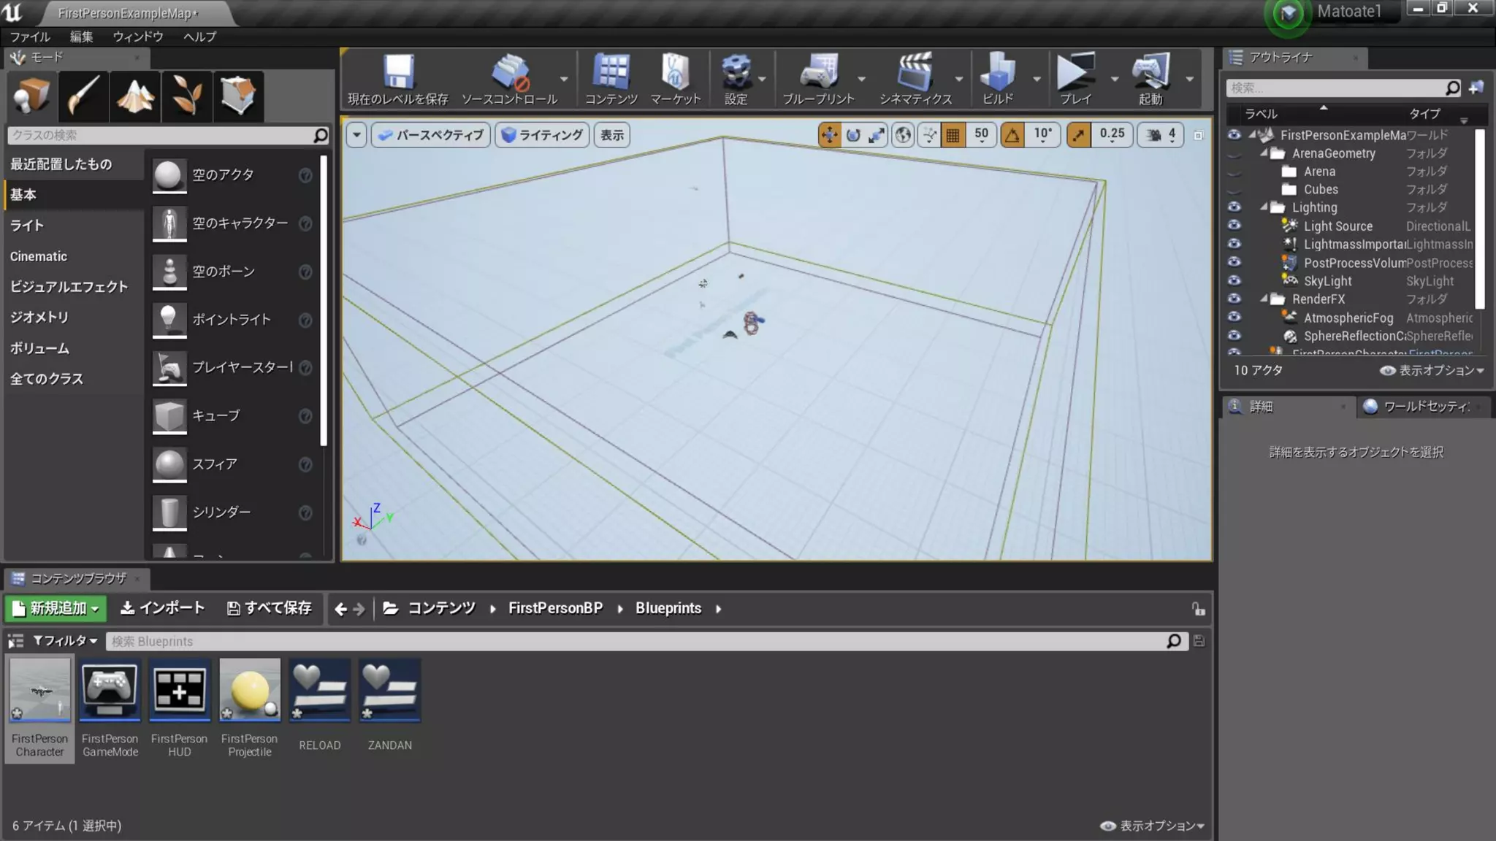Screen dimensions: 1496x841
Task: Select the Paint mode brush icon
Action: 83,96
